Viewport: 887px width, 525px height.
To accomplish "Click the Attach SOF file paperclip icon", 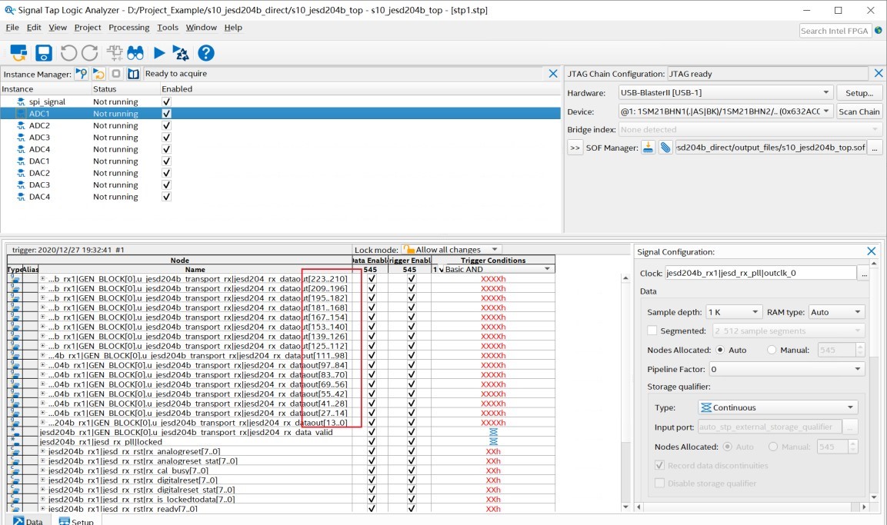I will [665, 148].
